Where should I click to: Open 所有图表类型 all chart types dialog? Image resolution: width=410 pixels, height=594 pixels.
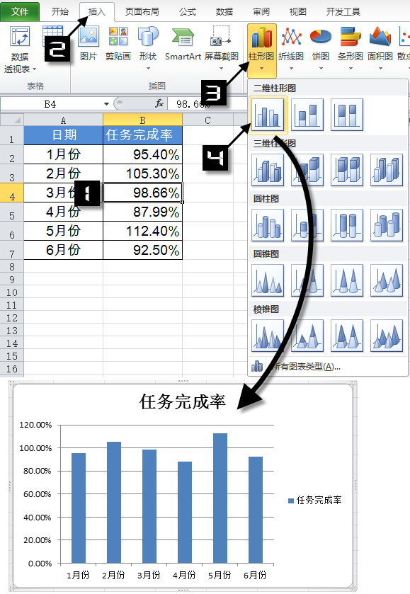[295, 366]
